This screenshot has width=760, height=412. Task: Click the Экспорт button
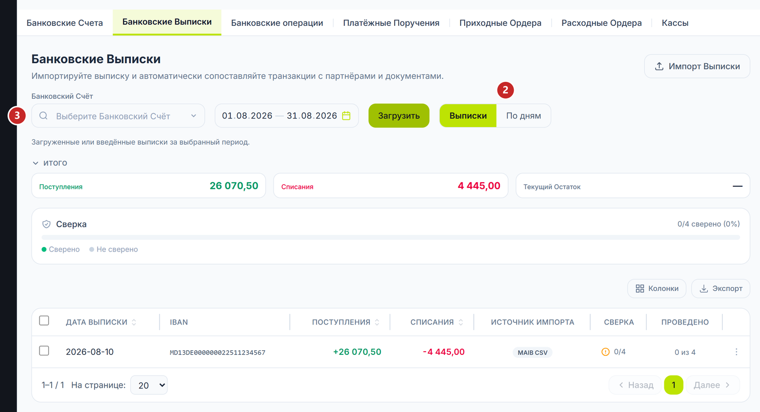click(x=720, y=289)
